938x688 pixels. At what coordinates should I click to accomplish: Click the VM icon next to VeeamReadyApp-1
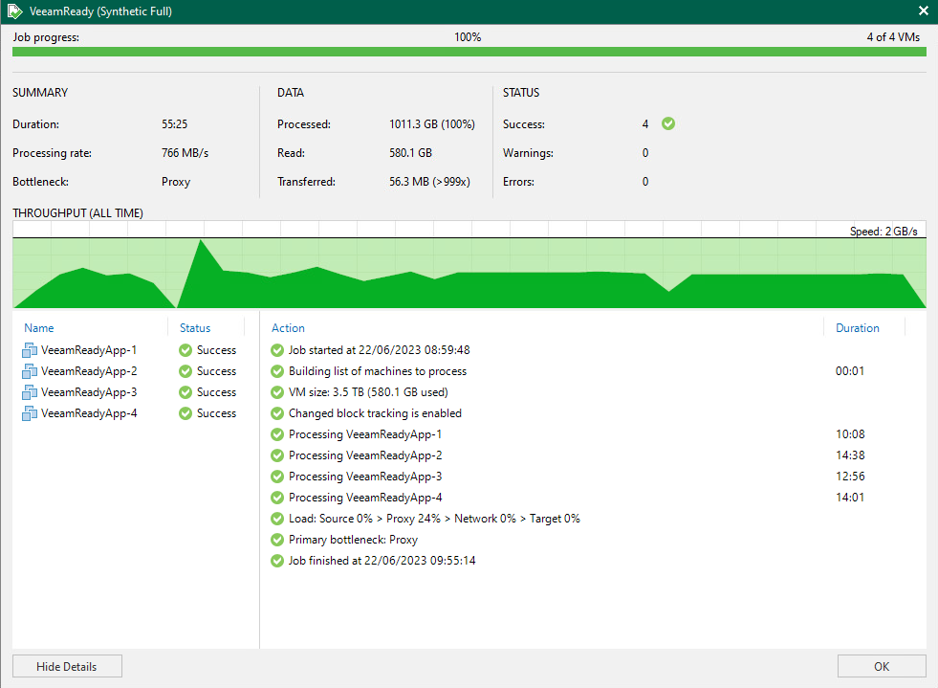tap(30, 350)
